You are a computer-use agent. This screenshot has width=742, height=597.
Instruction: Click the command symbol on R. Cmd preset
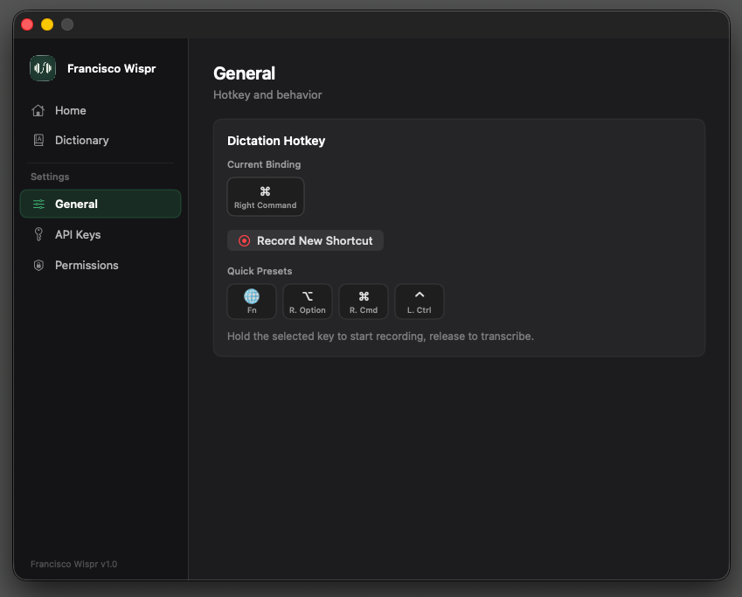click(x=364, y=295)
